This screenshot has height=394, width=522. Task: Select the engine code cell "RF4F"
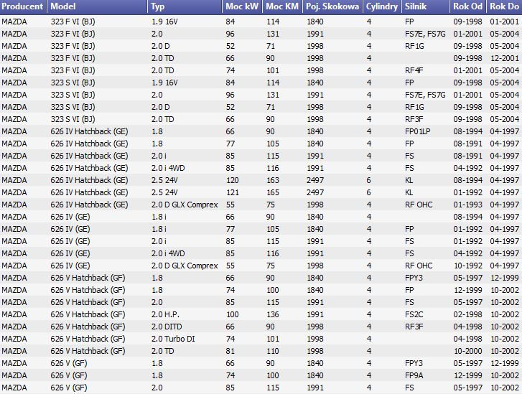pyautogui.click(x=414, y=70)
